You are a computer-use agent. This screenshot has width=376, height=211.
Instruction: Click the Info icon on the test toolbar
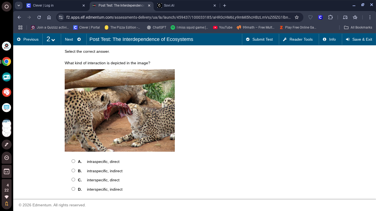coord(324,39)
